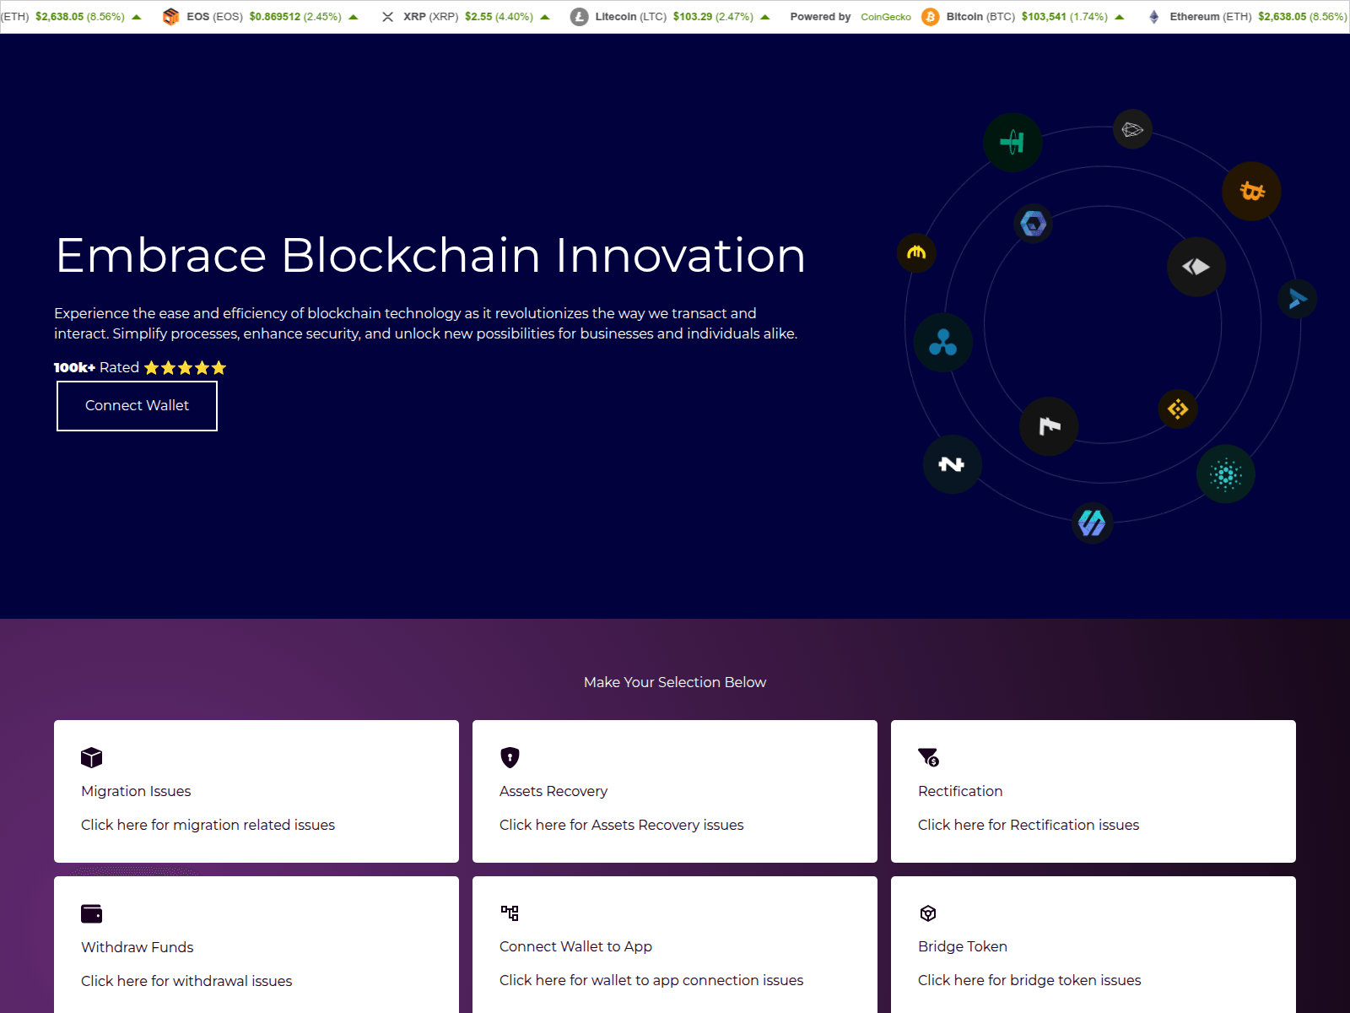Select the Ripple icon in the orbit animation
The width and height of the screenshot is (1350, 1013).
[942, 343]
